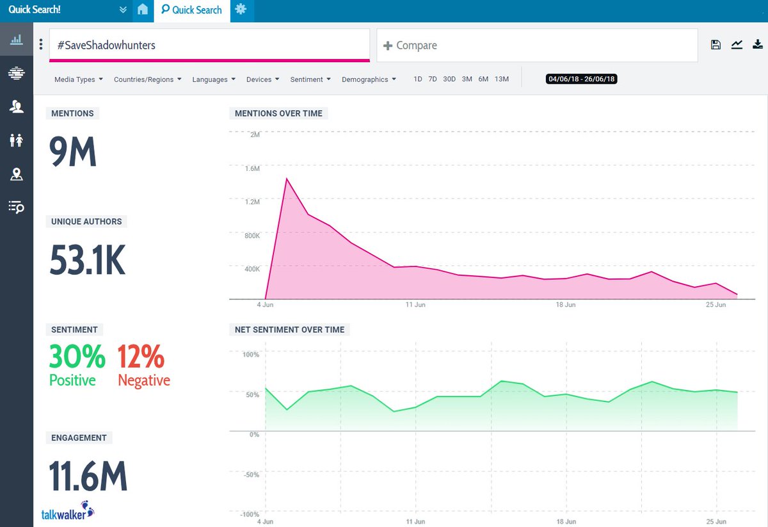Expand the Languages filter
This screenshot has width=768, height=527.
coord(214,79)
